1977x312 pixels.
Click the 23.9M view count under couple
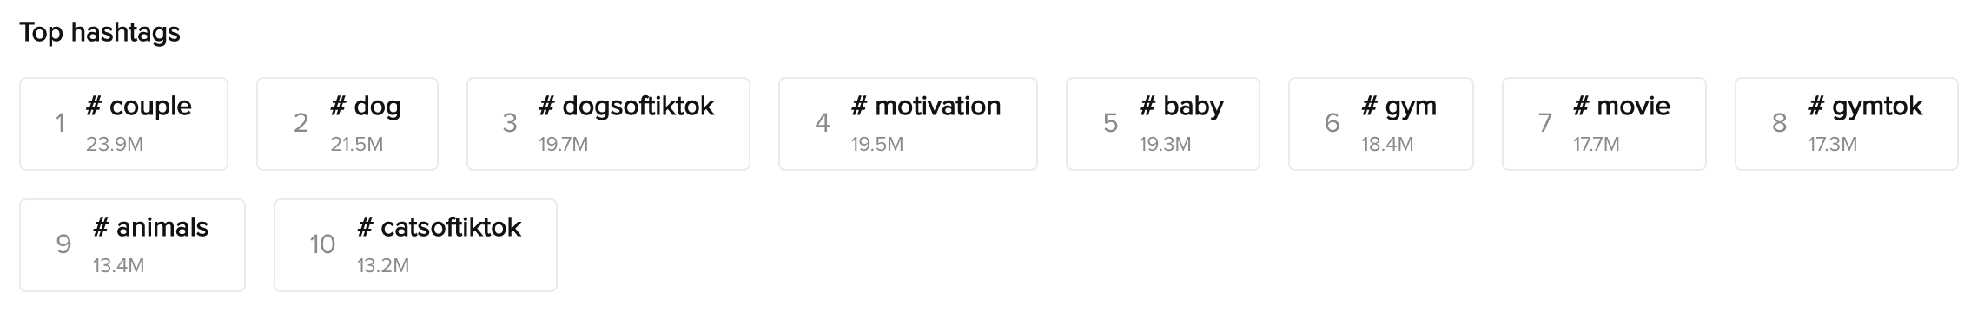115,145
